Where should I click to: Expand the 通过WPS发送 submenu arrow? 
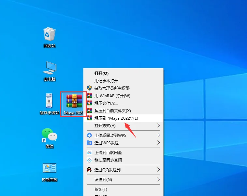(158, 143)
